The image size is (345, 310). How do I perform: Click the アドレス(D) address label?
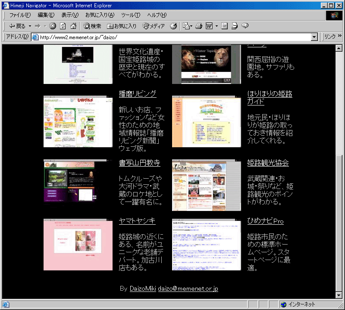(x=17, y=37)
